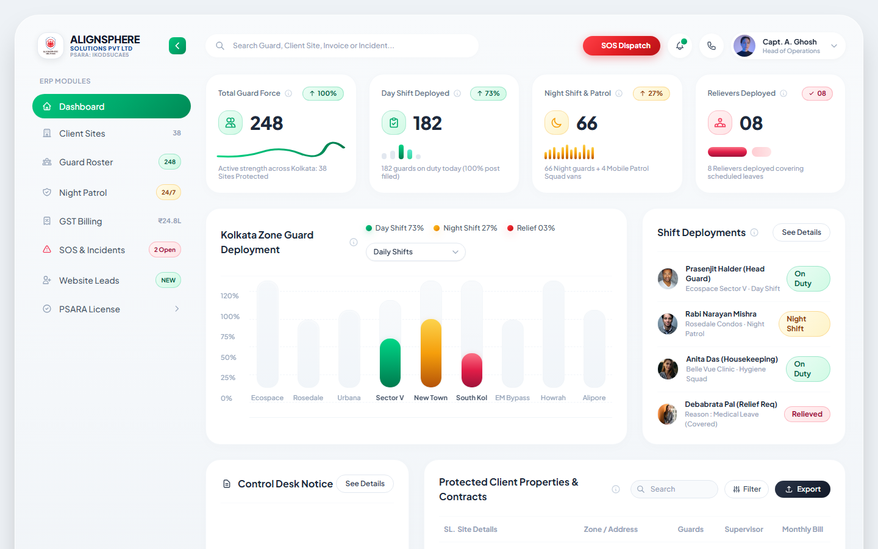Click See Details in Shift Deployments
Viewport: 878px width, 549px height.
coord(801,232)
